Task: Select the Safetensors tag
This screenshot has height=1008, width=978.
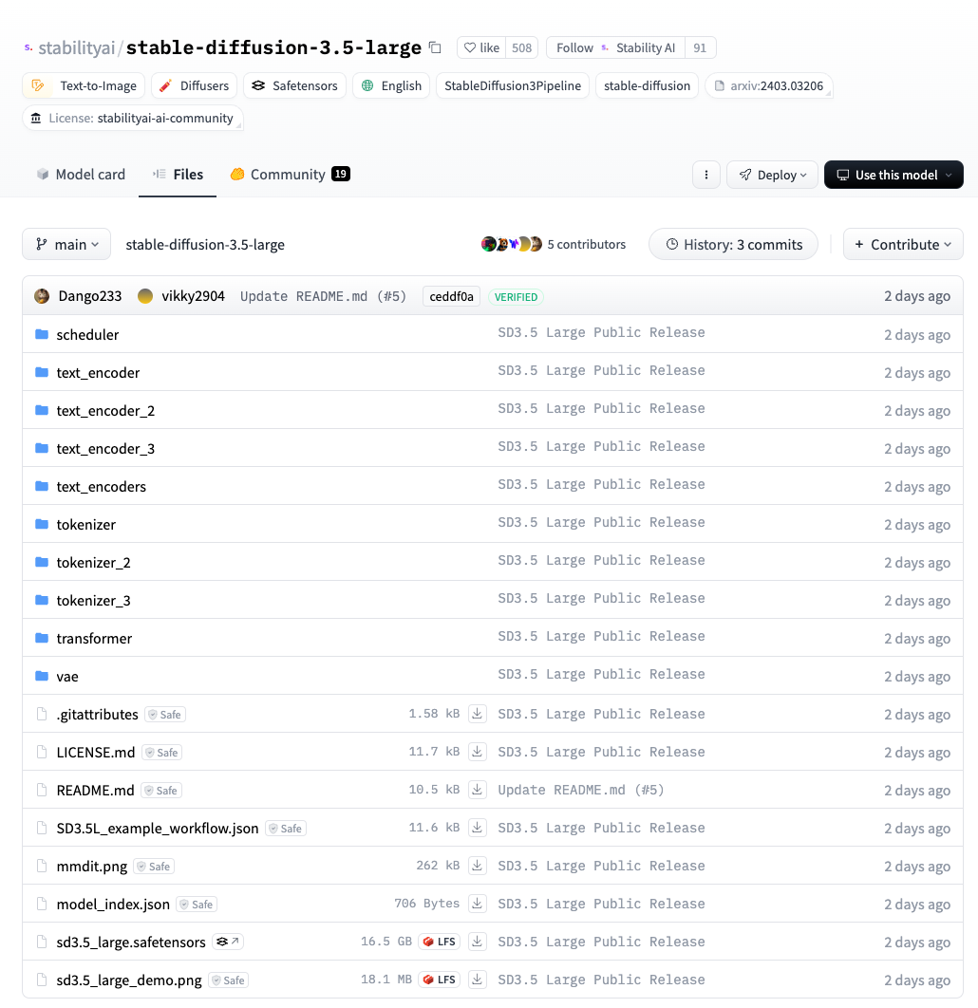Action: pyautogui.click(x=294, y=85)
